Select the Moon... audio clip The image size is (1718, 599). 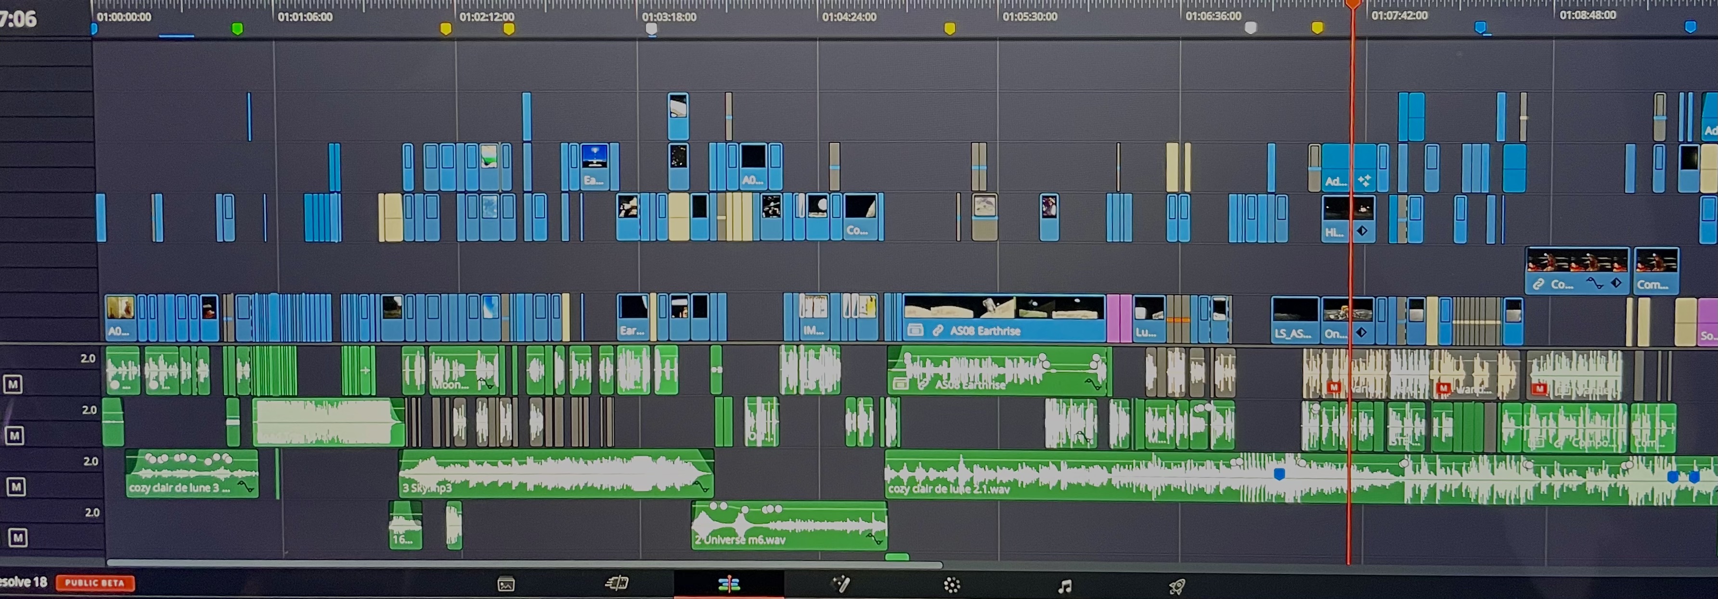click(464, 370)
